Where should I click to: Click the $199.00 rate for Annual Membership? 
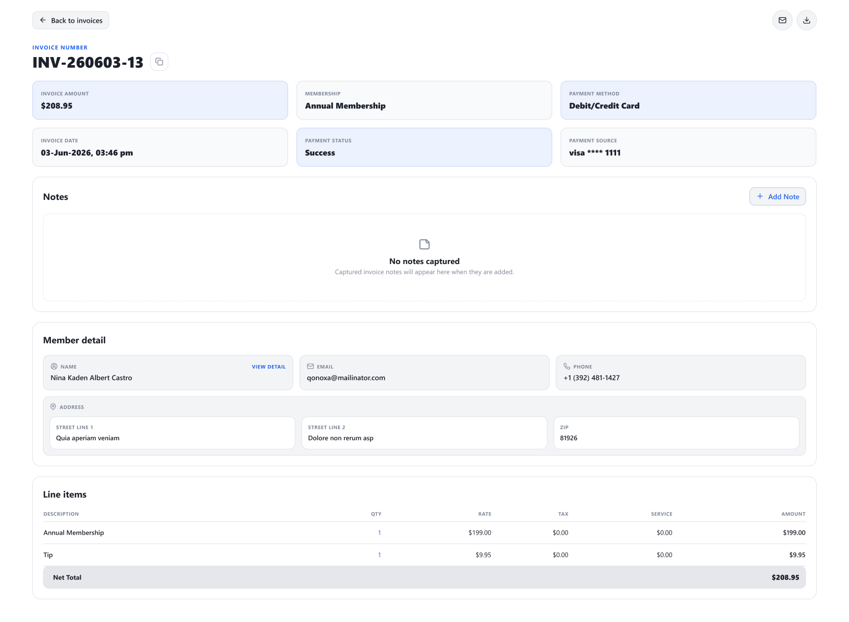tap(480, 533)
